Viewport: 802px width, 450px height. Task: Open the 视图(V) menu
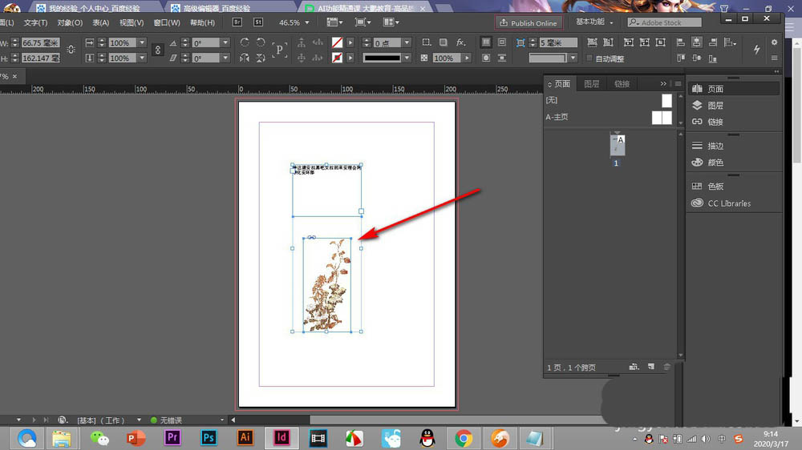[x=132, y=22]
